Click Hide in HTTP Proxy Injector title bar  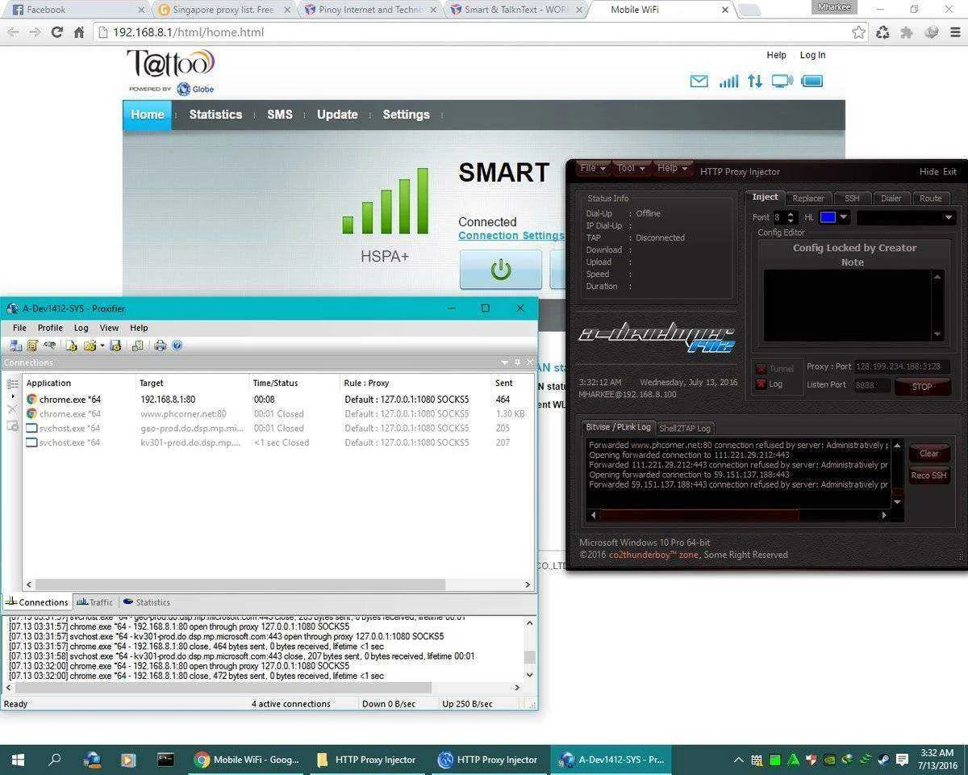click(x=928, y=172)
